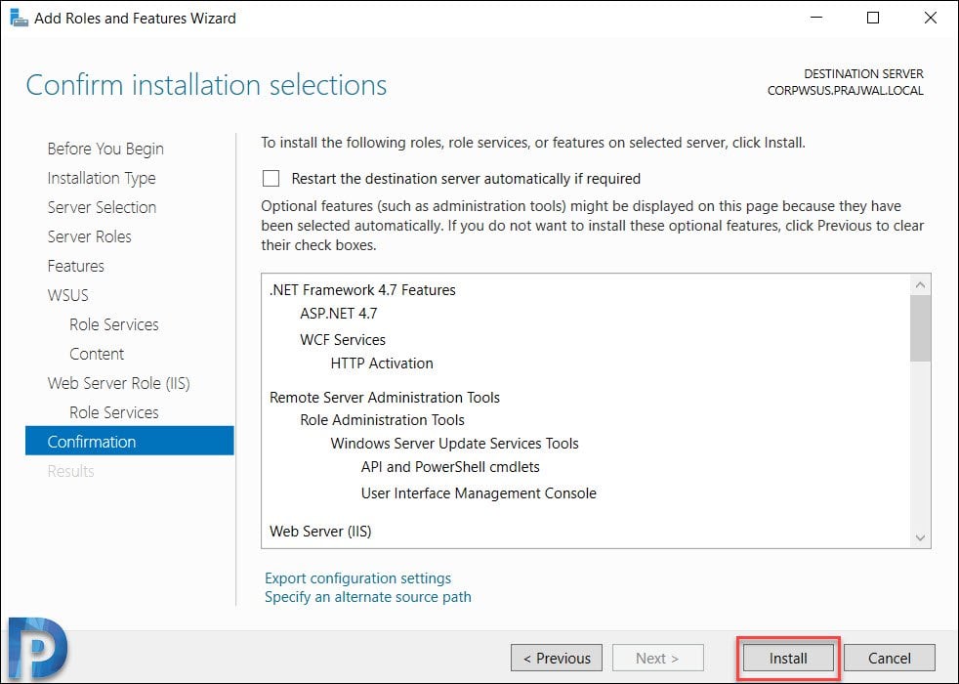Viewport: 959px width, 684px height.
Task: Click the wizard icon in title bar
Action: click(19, 18)
